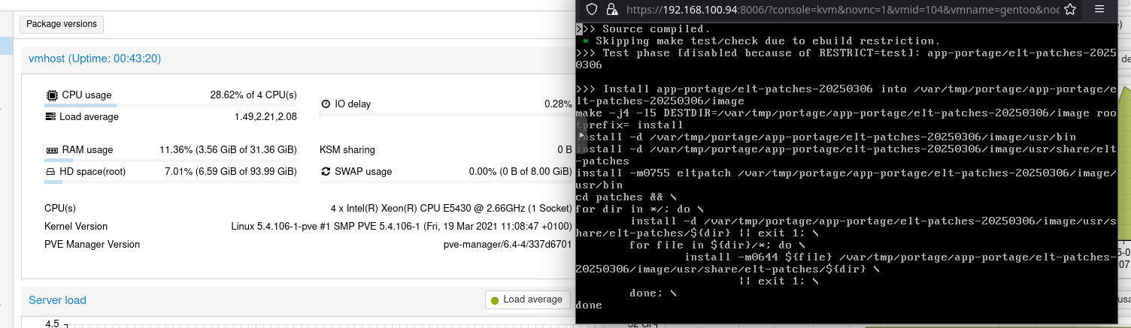Click the 'for dir in */; do' console line

pyautogui.click(x=640, y=209)
